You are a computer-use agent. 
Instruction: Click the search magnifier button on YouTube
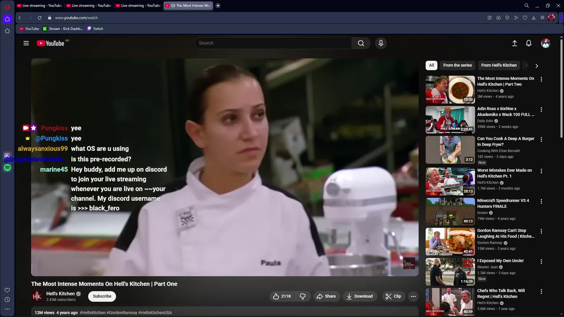point(361,43)
